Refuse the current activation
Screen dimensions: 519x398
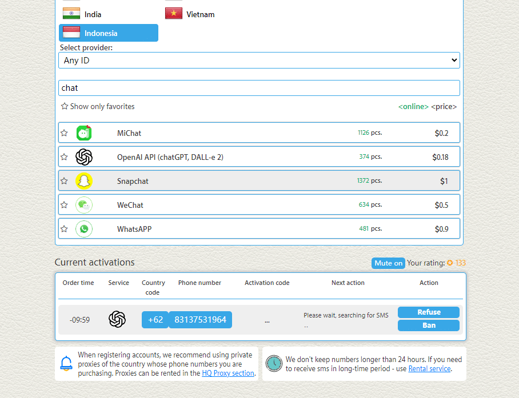429,312
